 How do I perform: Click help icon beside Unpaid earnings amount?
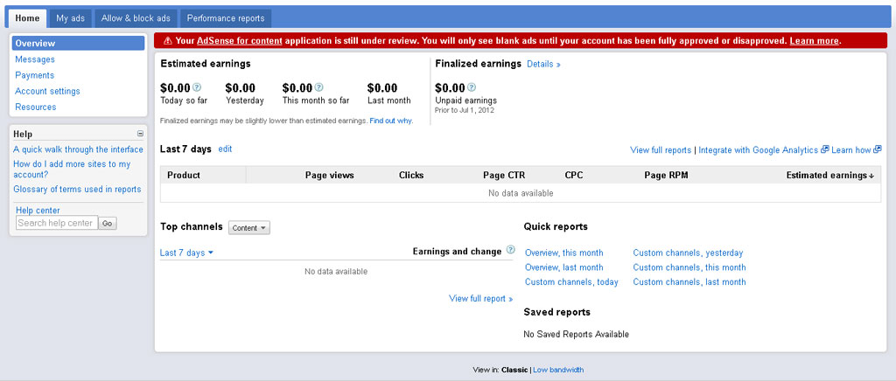tap(472, 88)
